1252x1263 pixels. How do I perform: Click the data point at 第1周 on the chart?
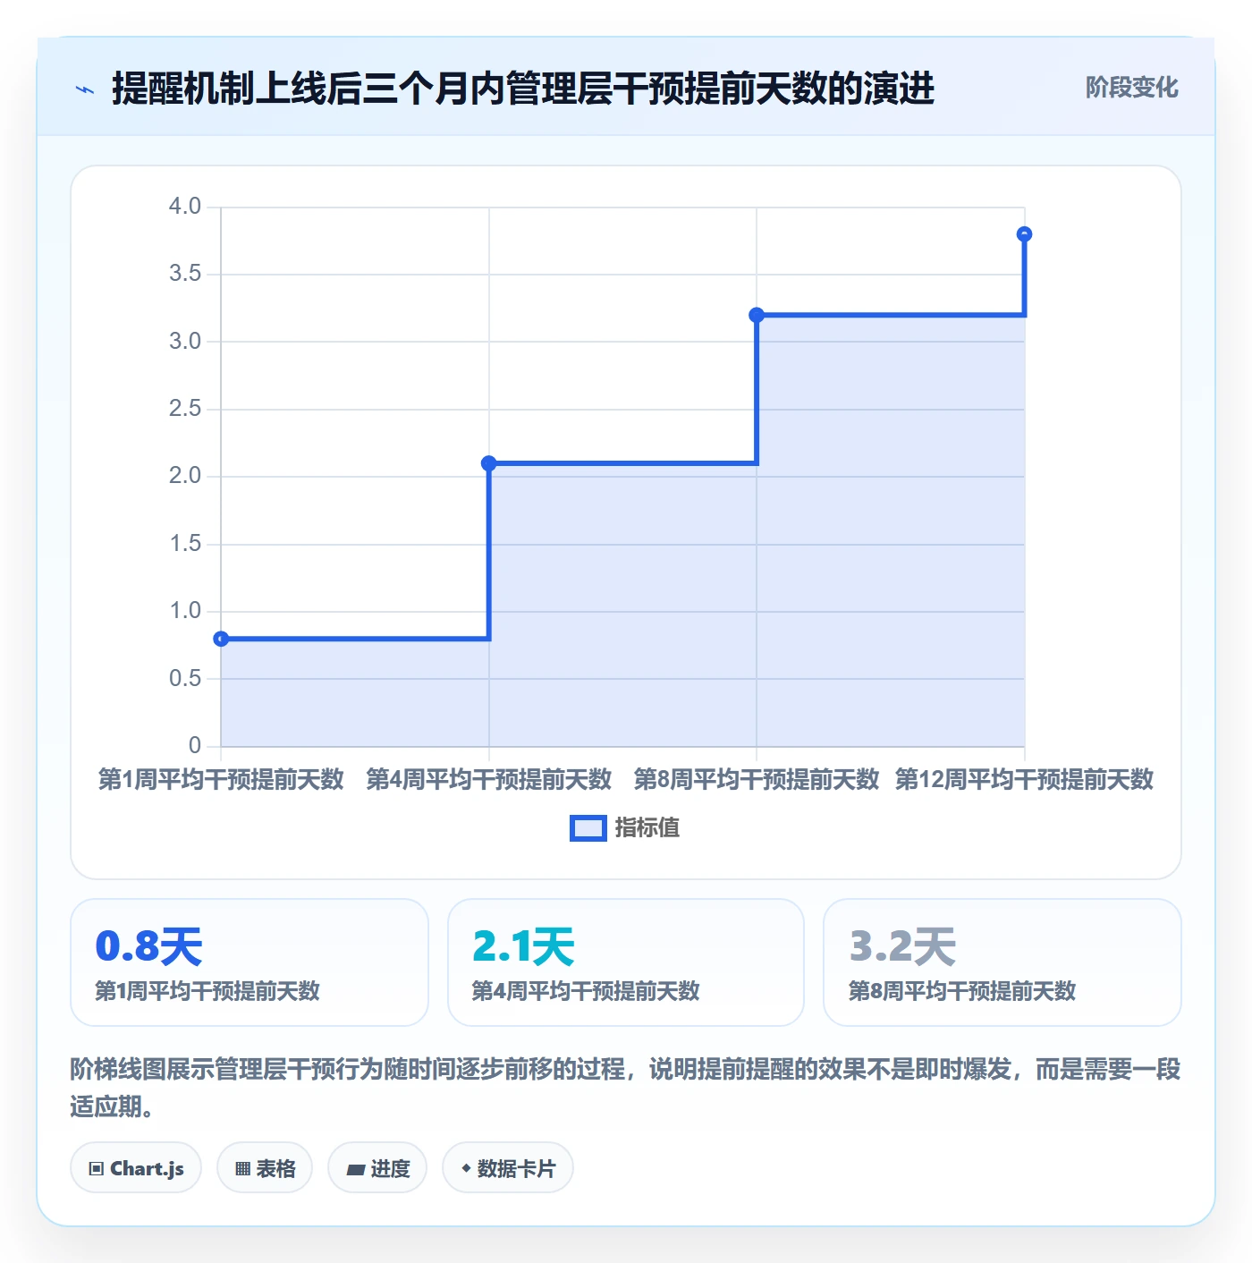pos(221,639)
